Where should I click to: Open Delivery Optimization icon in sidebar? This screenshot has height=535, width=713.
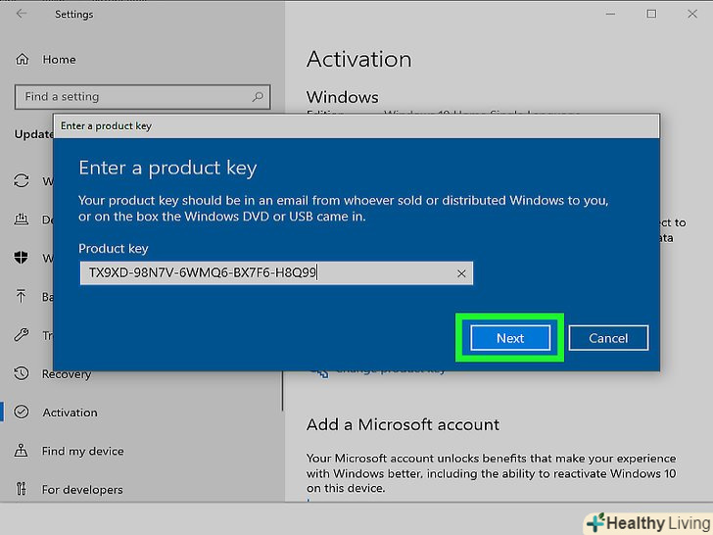click(x=22, y=219)
